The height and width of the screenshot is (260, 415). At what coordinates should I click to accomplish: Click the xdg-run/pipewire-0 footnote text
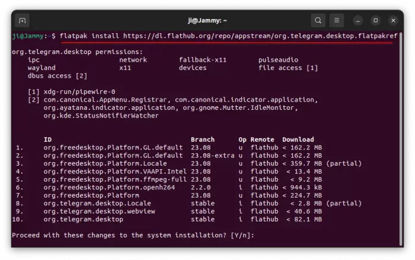pyautogui.click(x=79, y=91)
